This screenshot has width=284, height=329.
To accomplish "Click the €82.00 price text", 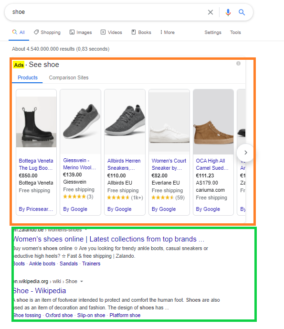I will point(159,175).
